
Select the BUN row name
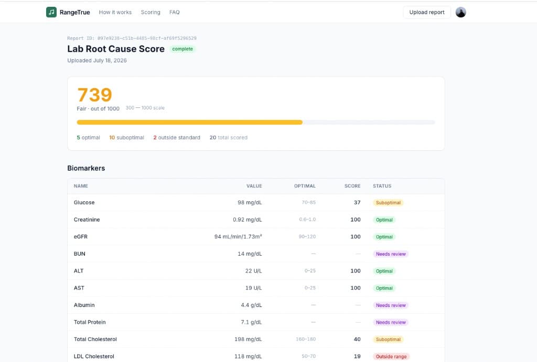(x=80, y=254)
